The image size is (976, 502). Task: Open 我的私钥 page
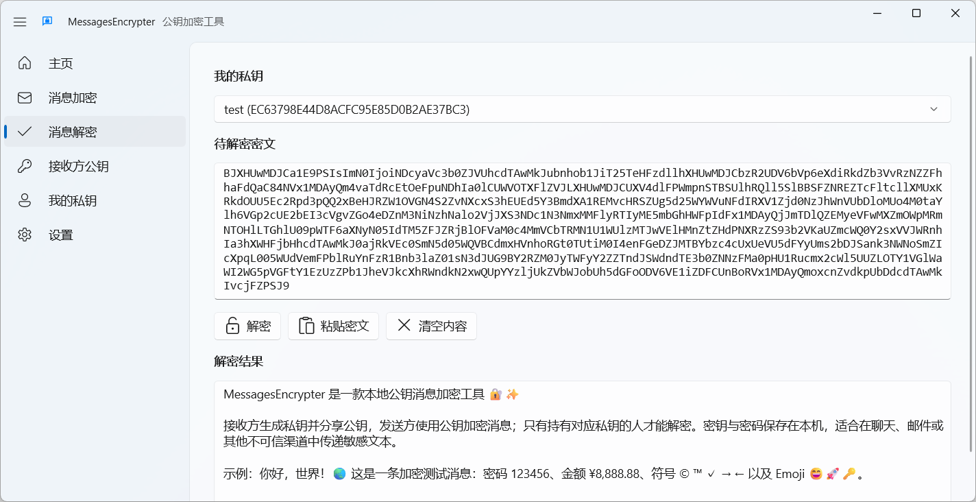point(95,200)
